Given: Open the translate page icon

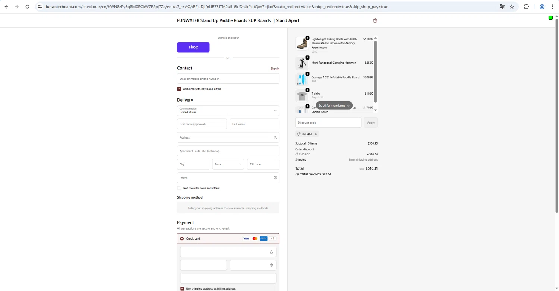Looking at the screenshot, I should pyautogui.click(x=502, y=7).
